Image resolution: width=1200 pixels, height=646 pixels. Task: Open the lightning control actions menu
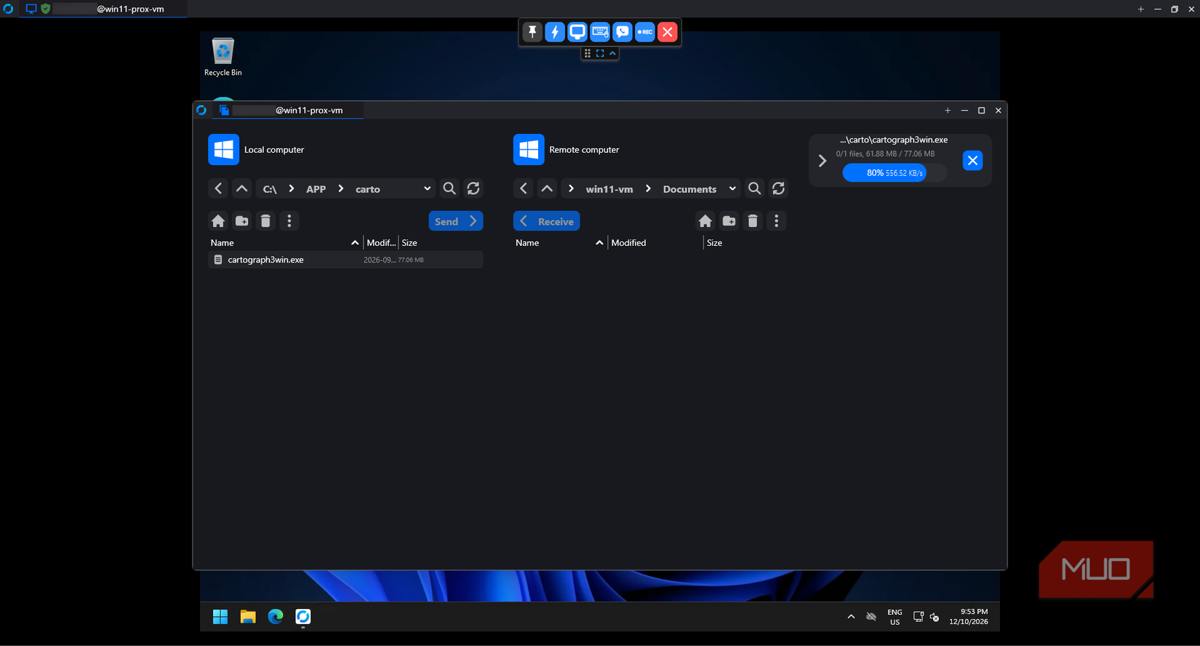coord(555,32)
